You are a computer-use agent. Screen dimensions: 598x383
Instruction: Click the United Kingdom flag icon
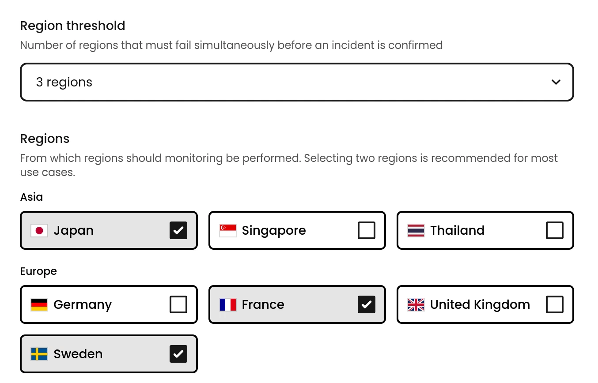[x=416, y=304]
